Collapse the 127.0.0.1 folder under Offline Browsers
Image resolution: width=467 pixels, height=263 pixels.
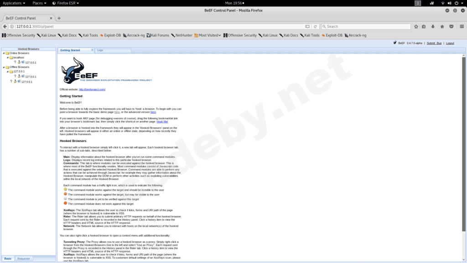point(8,72)
